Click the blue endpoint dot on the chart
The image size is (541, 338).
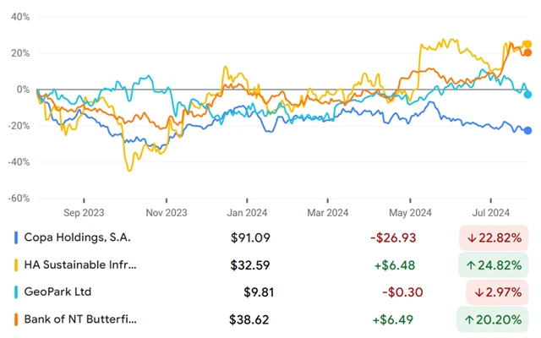[x=528, y=130]
